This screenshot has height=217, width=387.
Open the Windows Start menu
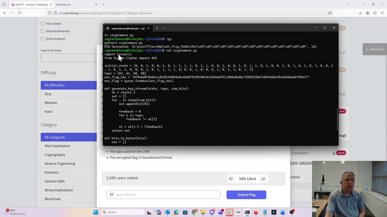[x=96, y=212]
